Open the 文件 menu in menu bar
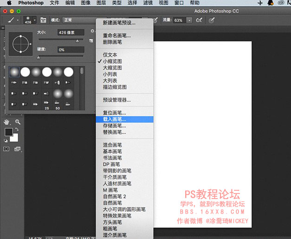 [54, 3]
